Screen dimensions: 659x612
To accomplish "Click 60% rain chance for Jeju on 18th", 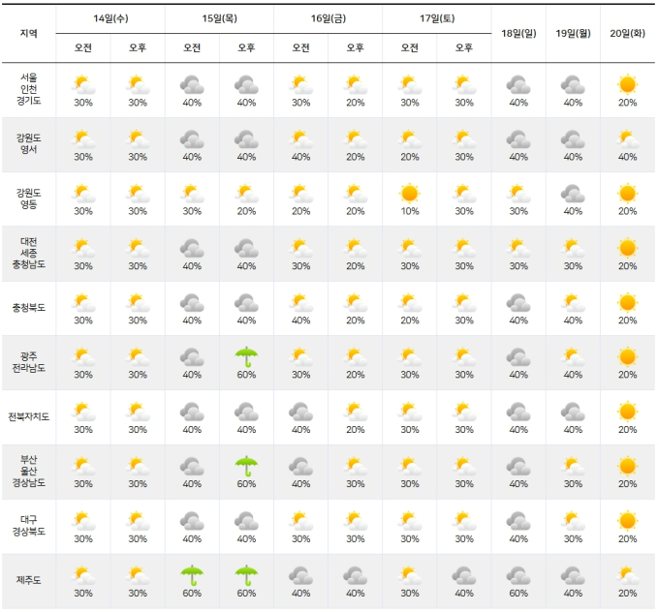I will [x=518, y=593].
